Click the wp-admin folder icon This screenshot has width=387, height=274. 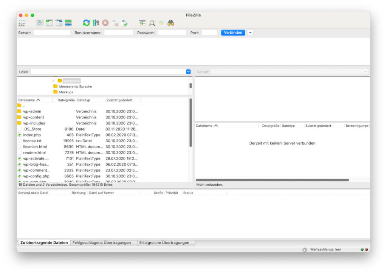tap(19, 111)
